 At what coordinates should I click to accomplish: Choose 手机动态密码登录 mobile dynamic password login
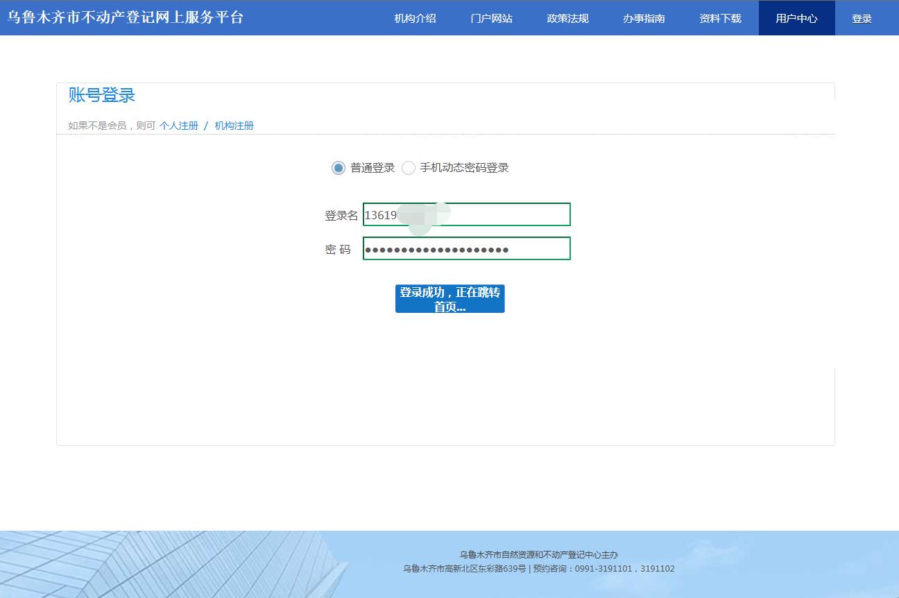[x=409, y=168]
